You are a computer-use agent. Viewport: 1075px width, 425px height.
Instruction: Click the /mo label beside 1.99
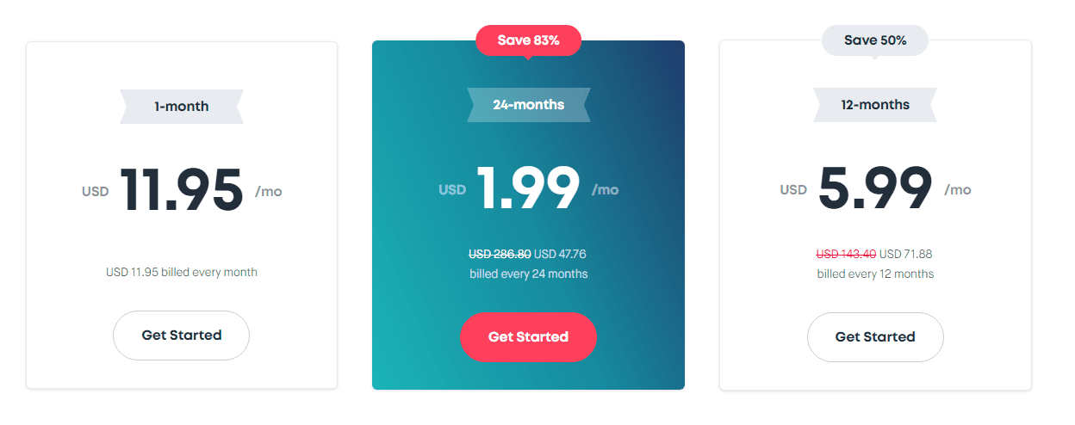[x=605, y=189]
